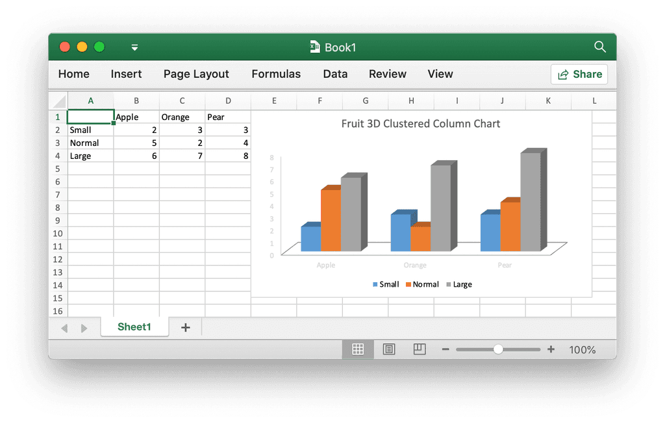Open the Insert ribbon tab

coord(126,74)
